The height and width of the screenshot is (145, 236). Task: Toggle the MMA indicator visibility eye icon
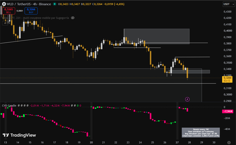click(x=73, y=18)
